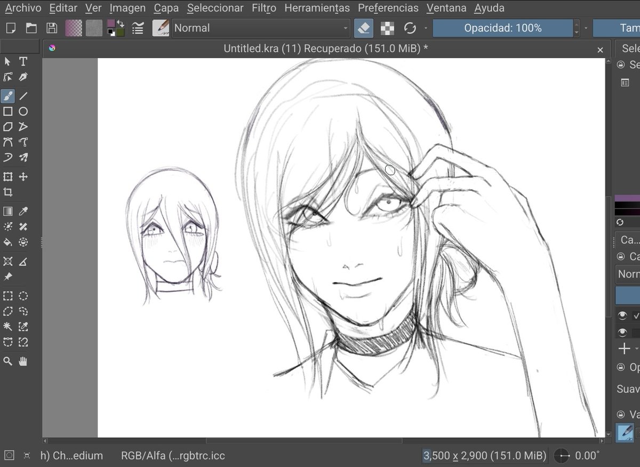The height and width of the screenshot is (467, 640).
Task: Open the brush editor settings icon
Action: pos(138,28)
